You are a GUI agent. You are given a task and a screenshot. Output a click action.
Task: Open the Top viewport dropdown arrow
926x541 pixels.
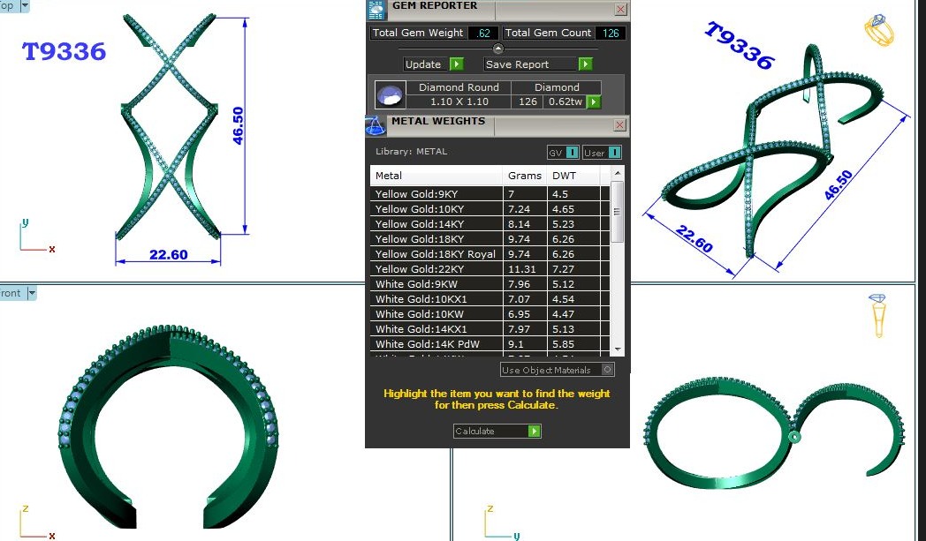pyautogui.click(x=24, y=6)
